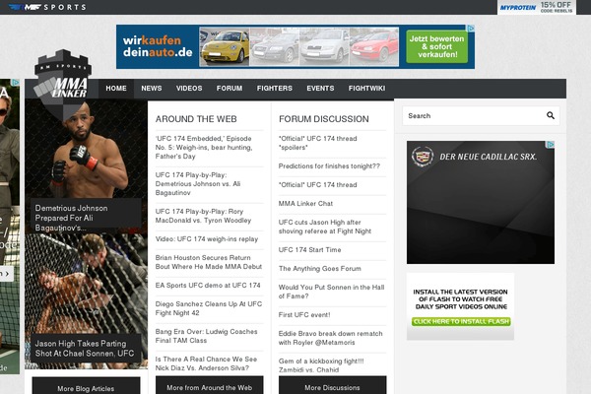Image resolution: width=591 pixels, height=394 pixels.
Task: Click the MF Sports logo in top bar
Action: [x=47, y=7]
